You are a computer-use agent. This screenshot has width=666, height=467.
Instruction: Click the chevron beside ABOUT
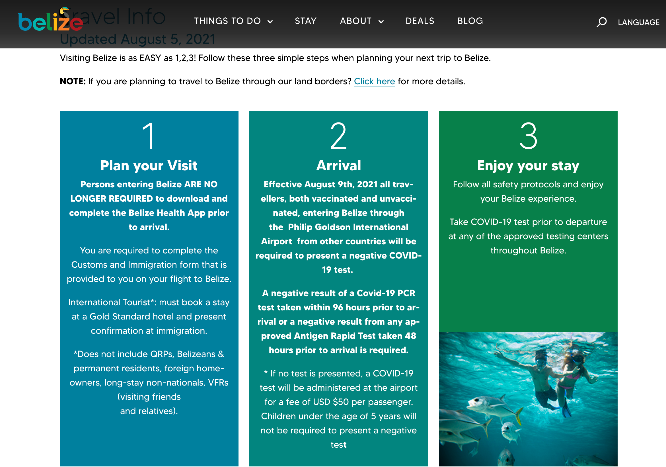point(381,22)
